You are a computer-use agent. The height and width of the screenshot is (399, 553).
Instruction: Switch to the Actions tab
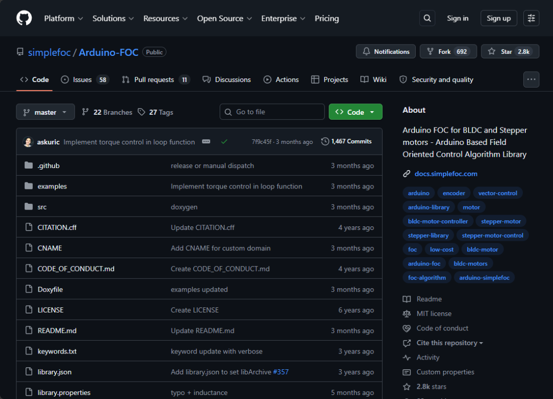(281, 80)
